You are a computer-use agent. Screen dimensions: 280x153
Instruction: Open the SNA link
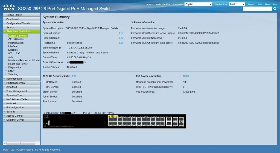coord(259,4)
